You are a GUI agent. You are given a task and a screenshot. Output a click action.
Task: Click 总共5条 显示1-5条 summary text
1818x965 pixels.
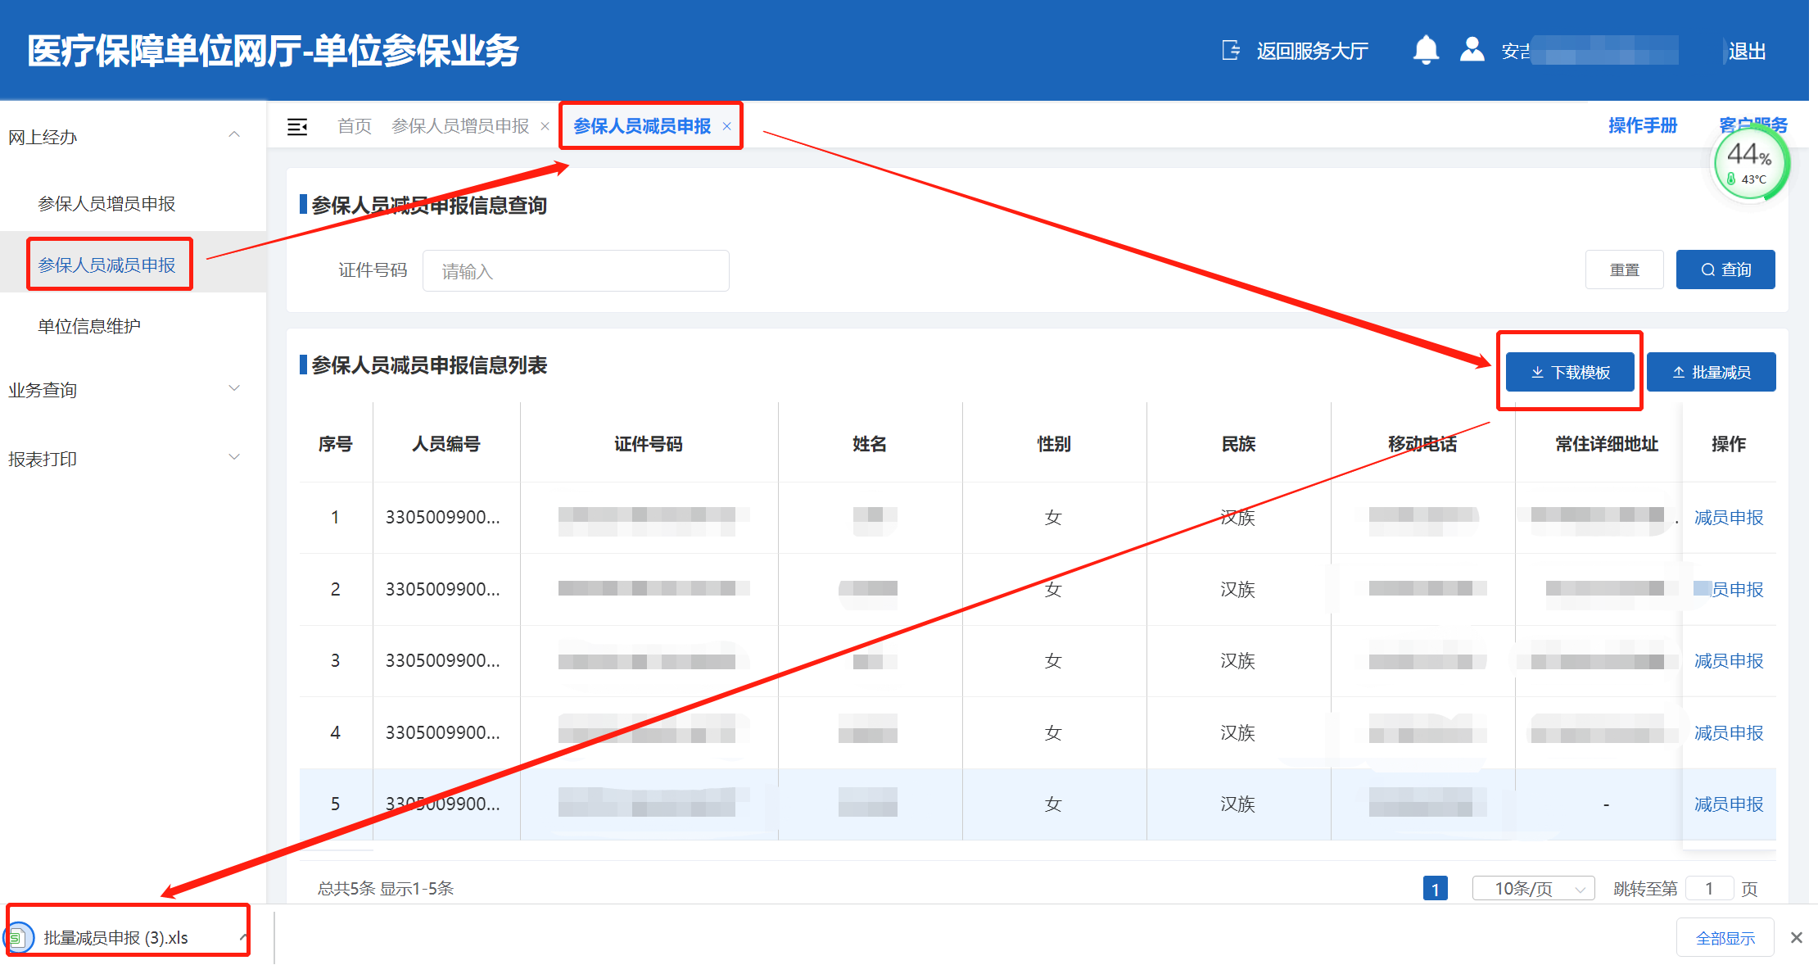(386, 888)
